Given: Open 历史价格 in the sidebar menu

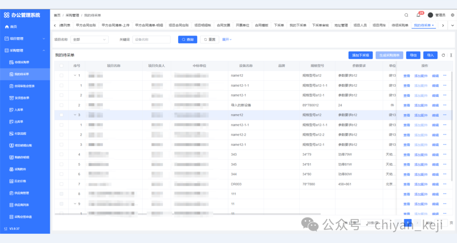Looking at the screenshot, I should click(x=20, y=181).
